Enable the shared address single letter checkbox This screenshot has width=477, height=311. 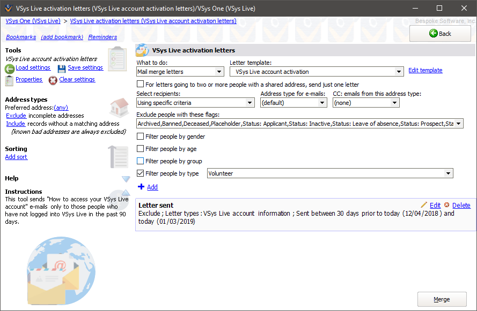click(141, 85)
